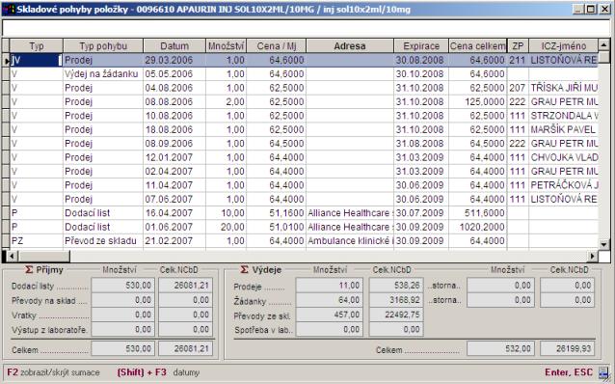Viewport: 615px width, 384px height.
Task: Click F2 zobrazit/skrýt sumace hint
Action: [x=53, y=372]
